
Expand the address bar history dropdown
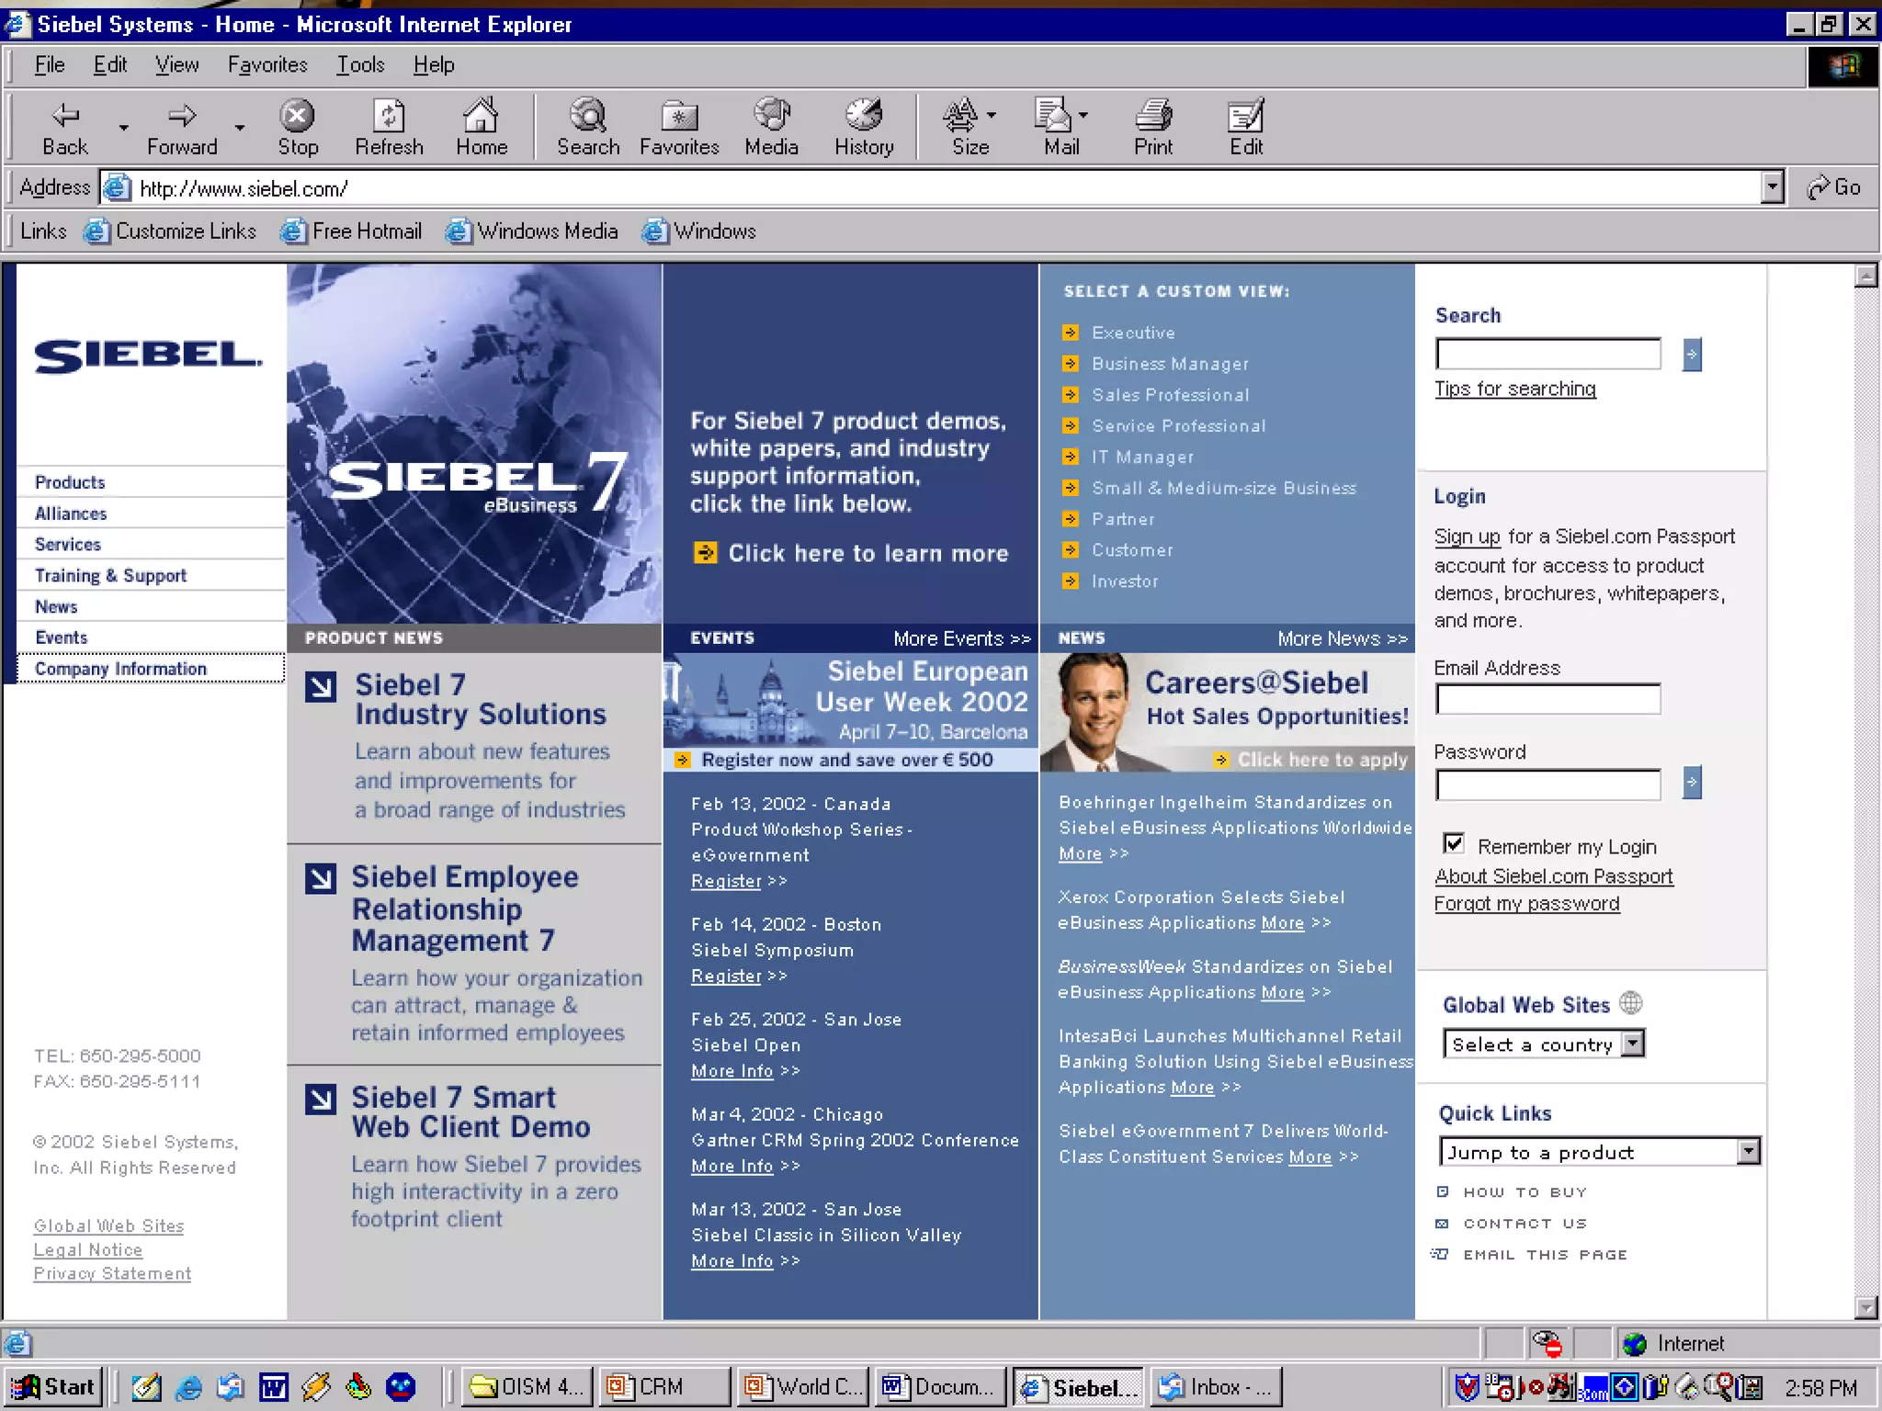1773,187
